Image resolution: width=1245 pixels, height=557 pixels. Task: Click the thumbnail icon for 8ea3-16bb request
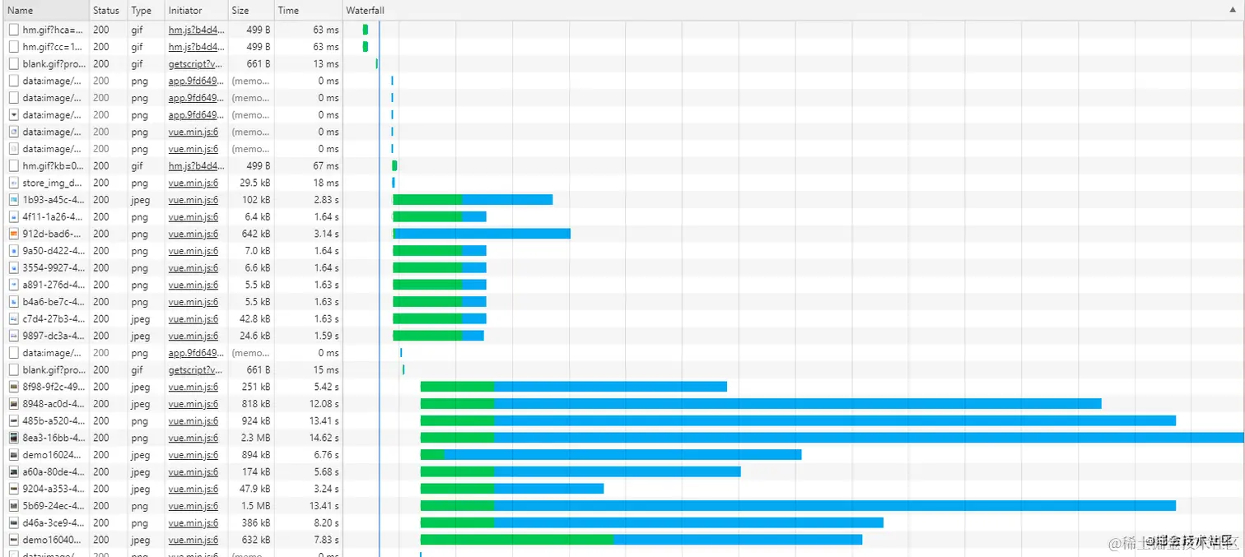pyautogui.click(x=13, y=438)
